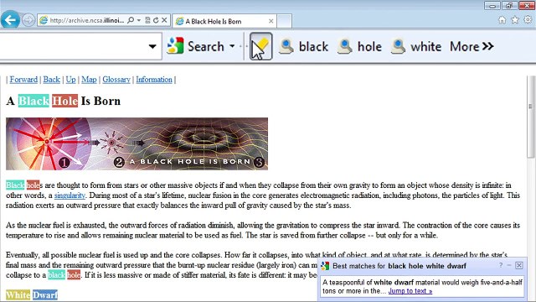536x302 pixels.
Task: Click the Google Search button
Action: [x=195, y=46]
